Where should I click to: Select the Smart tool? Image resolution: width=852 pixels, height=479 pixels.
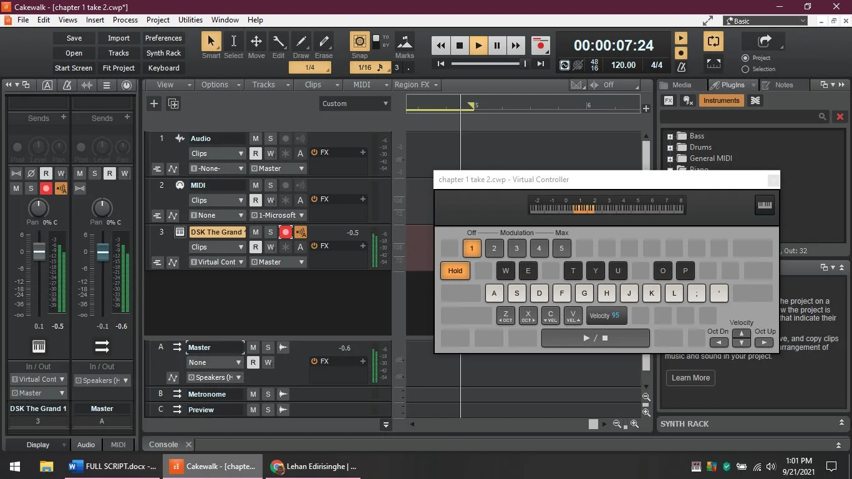[x=211, y=42]
